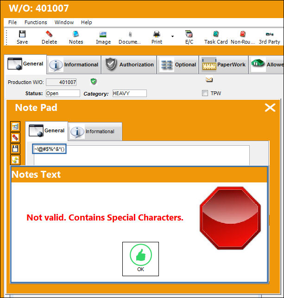
Task: Expand the Print dropdown arrow
Action: [172, 36]
